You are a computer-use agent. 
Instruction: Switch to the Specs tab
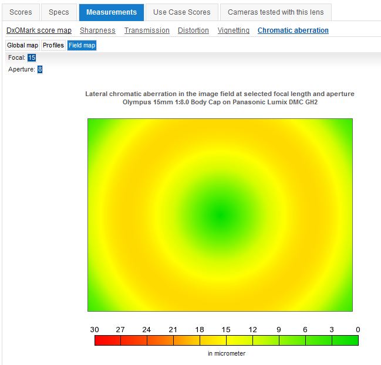59,12
